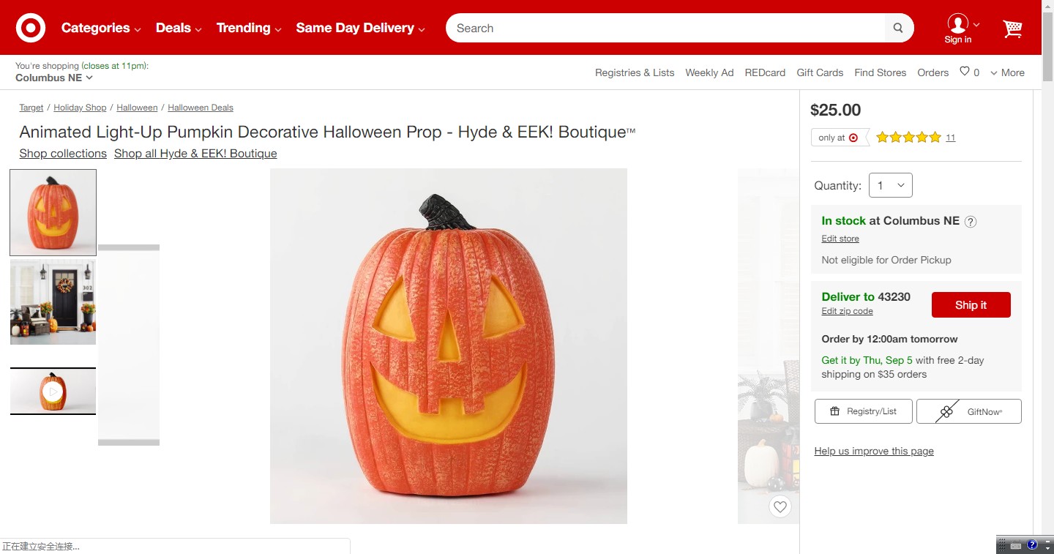Open the Quantity dropdown
This screenshot has height=554, width=1054.
click(x=890, y=185)
